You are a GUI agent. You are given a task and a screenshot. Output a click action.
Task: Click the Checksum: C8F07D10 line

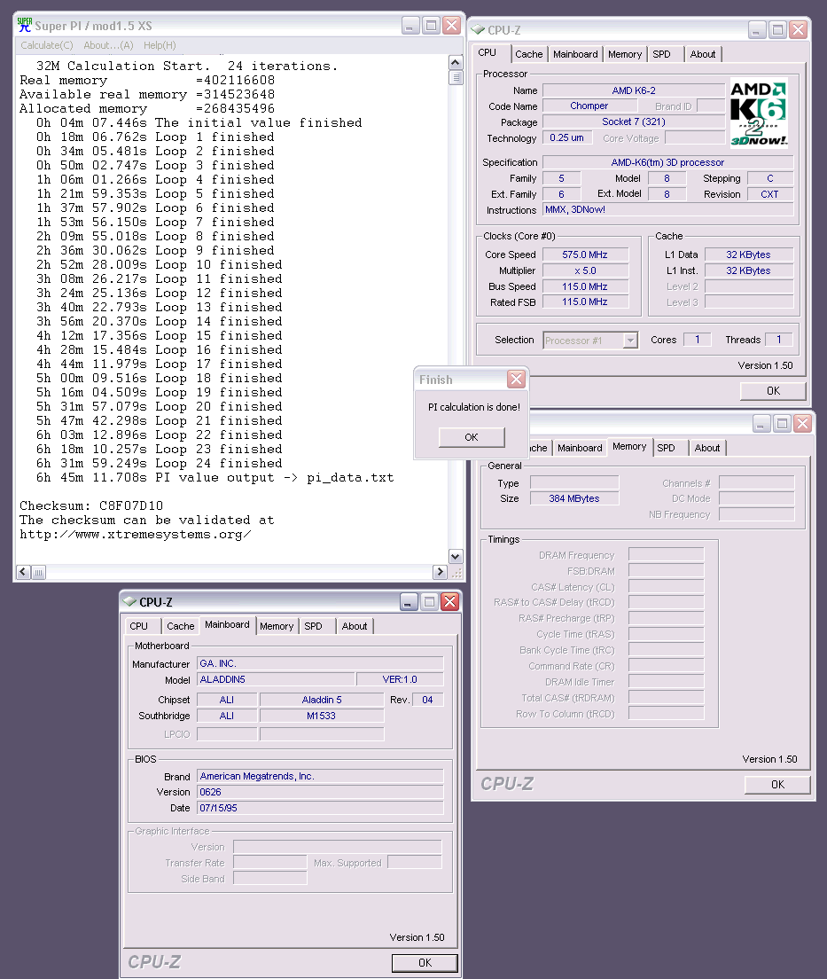coord(91,505)
